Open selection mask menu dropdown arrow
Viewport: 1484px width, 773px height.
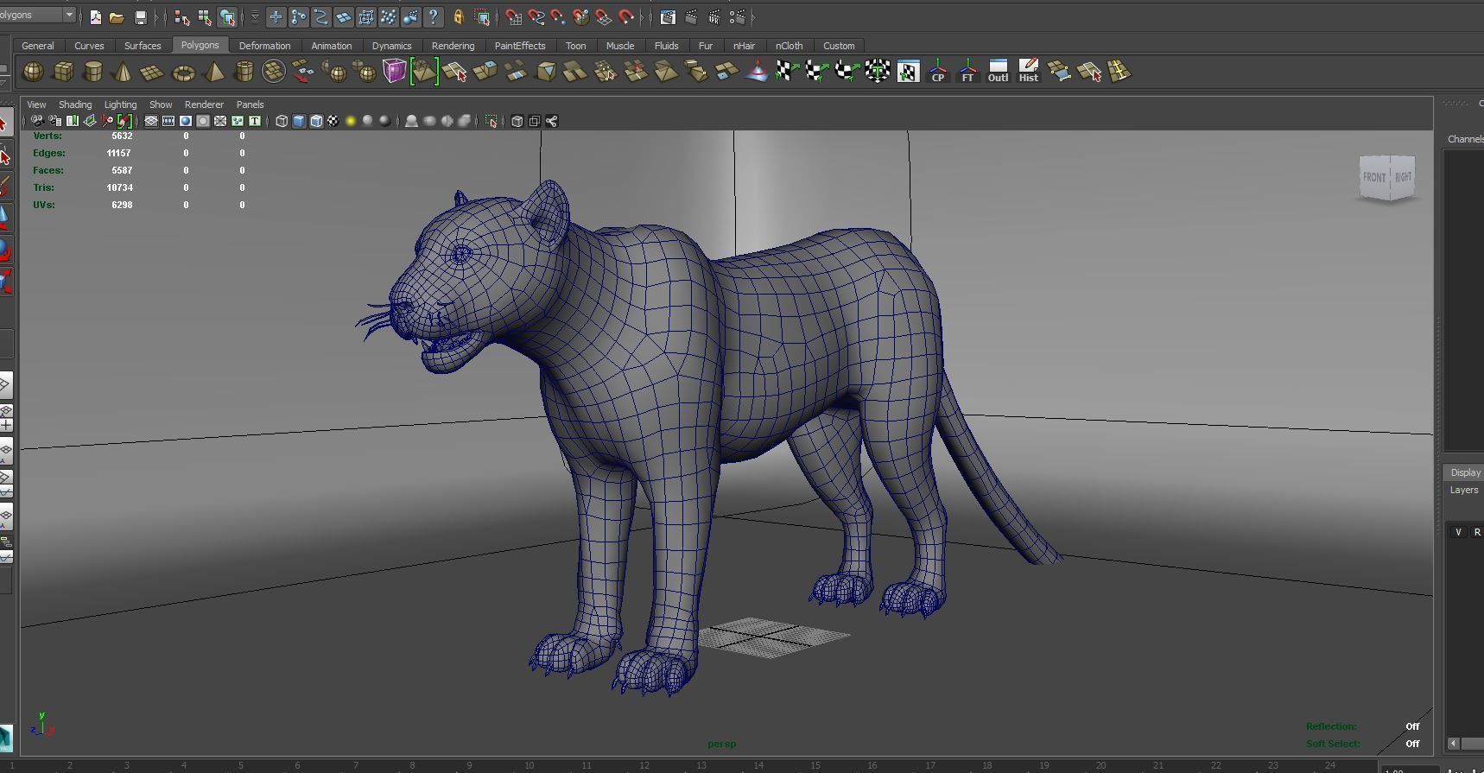254,16
